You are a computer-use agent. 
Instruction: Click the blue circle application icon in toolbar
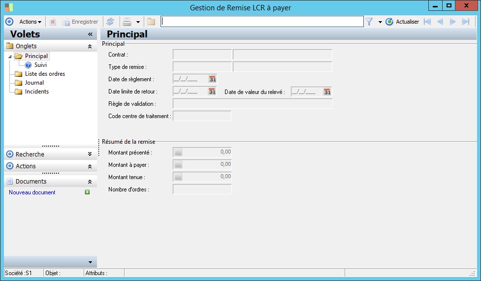9,22
